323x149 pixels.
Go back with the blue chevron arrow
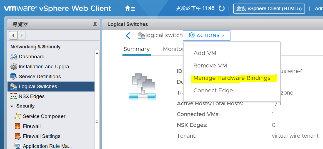(x=128, y=35)
